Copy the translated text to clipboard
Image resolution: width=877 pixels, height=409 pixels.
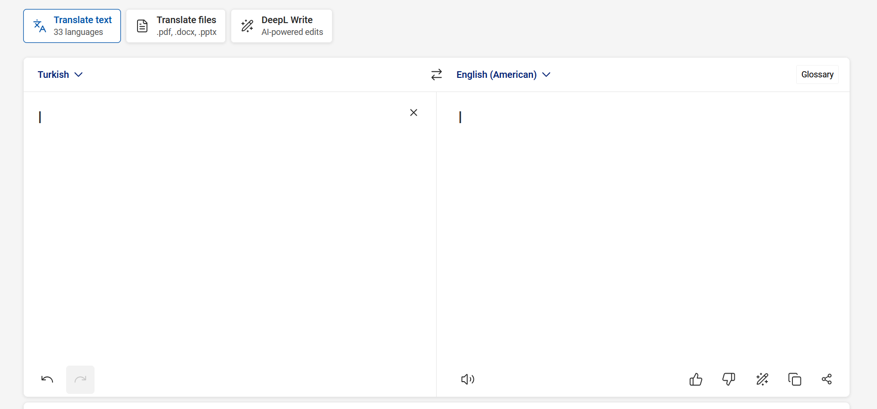pos(795,379)
